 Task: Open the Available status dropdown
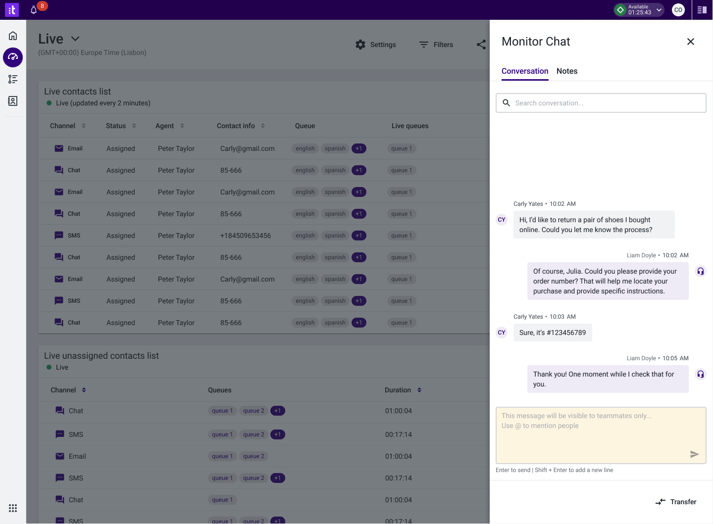[639, 10]
